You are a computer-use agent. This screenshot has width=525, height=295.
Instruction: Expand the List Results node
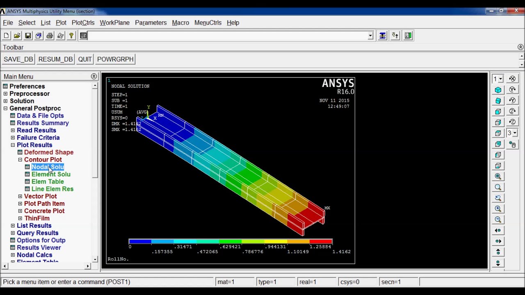13,226
